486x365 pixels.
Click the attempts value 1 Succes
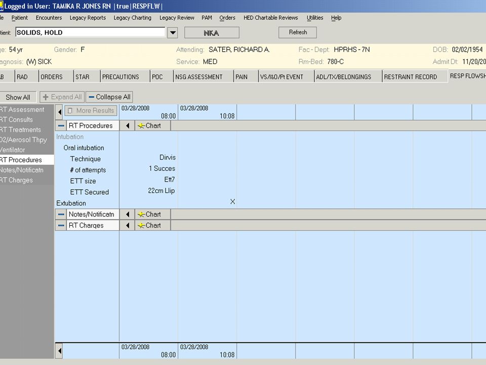(x=162, y=168)
